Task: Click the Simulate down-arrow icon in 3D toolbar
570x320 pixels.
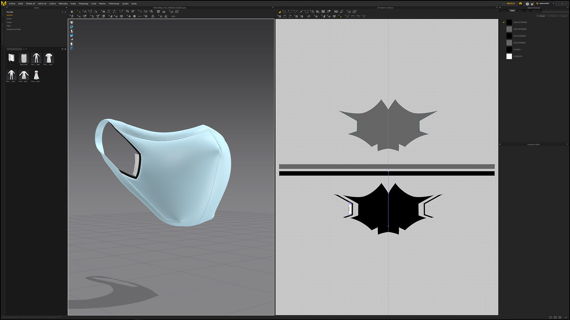Action: (x=72, y=12)
